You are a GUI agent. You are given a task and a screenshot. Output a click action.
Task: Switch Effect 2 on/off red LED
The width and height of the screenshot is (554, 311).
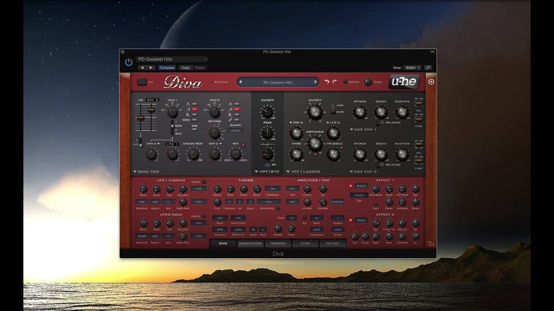click(351, 220)
